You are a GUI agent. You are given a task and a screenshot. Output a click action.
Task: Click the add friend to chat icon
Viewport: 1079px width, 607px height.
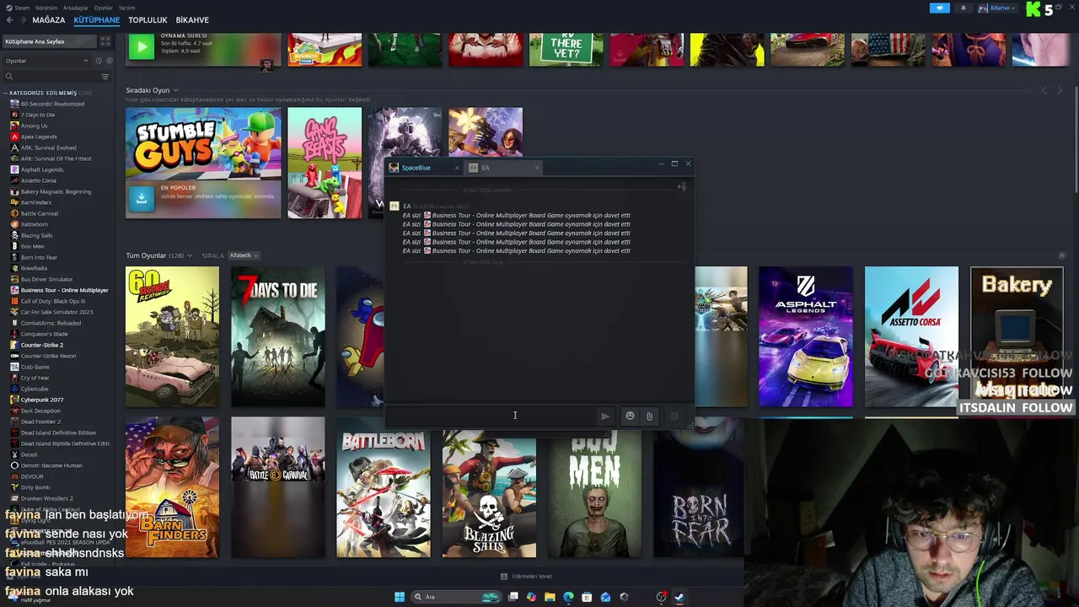[x=682, y=187]
